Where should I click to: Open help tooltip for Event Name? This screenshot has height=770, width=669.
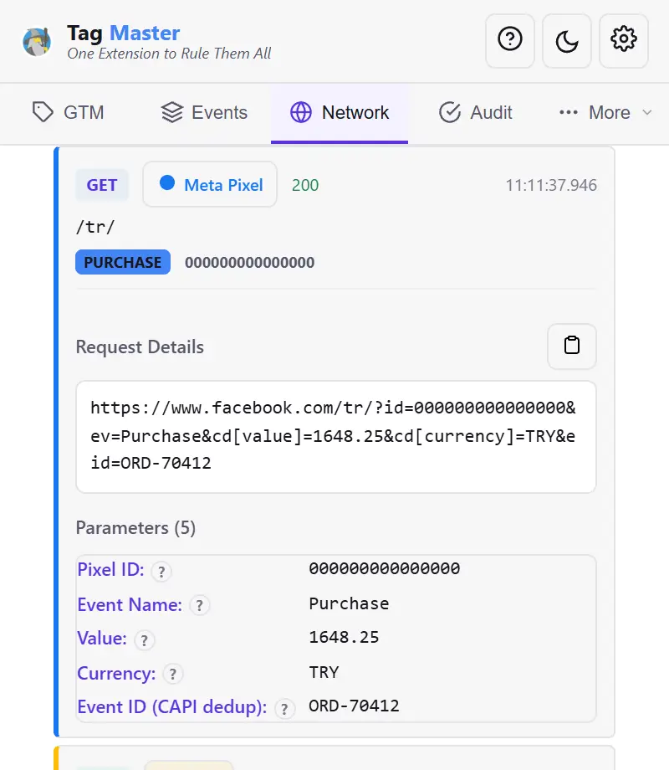199,605
